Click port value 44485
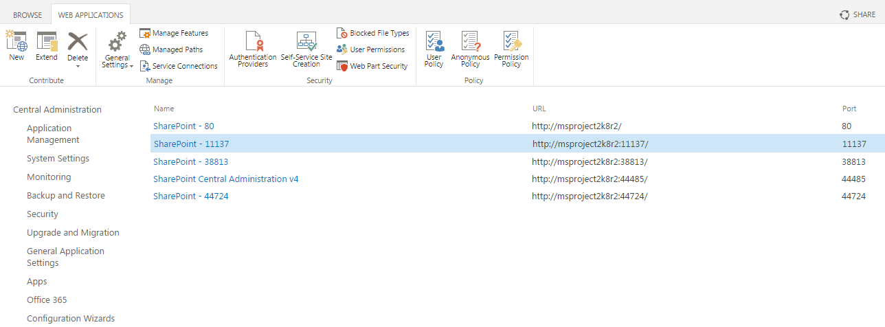Screen dimensions: 885x327 click(853, 179)
